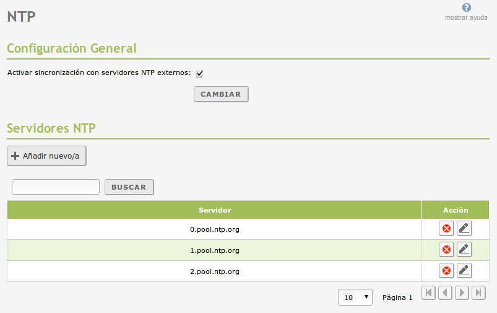Select the 1.pool.ntp.org row text
Viewport: 497px width, 313px height.
tap(214, 250)
